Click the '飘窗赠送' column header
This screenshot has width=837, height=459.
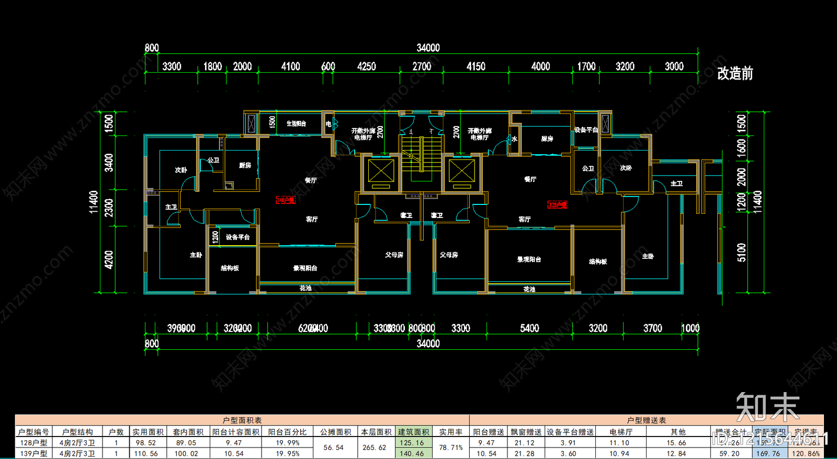[x=526, y=432]
